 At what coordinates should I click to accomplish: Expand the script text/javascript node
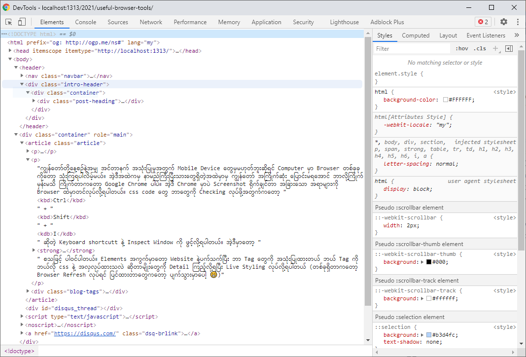point(22,317)
